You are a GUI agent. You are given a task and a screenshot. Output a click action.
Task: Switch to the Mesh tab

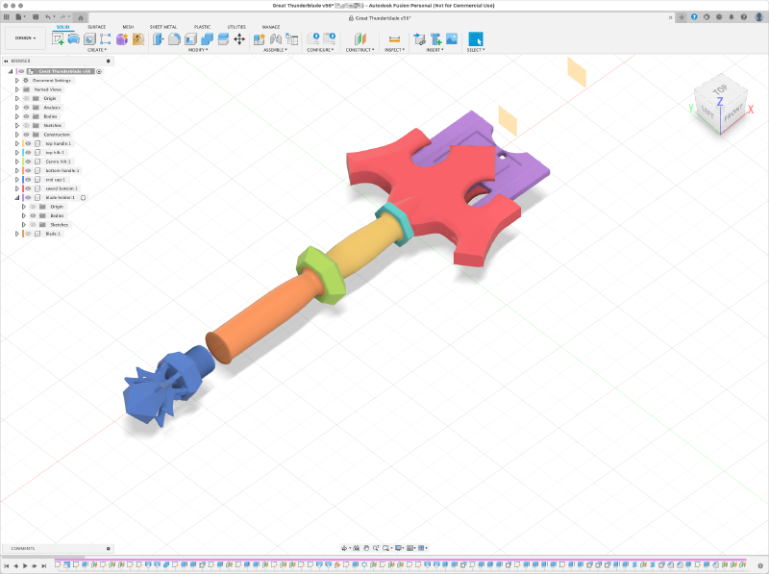tap(128, 27)
